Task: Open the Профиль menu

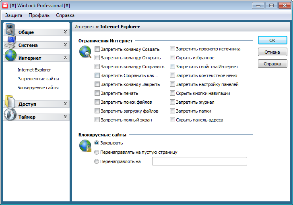Action: (39, 15)
